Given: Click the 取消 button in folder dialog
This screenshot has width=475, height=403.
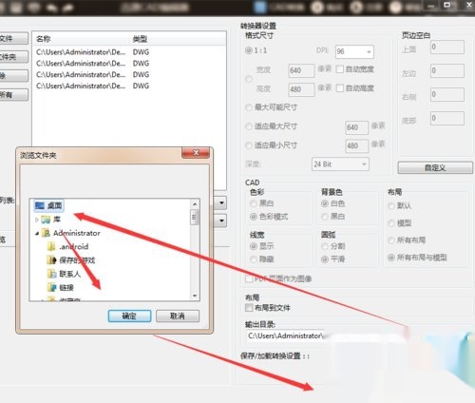Looking at the screenshot, I should pos(178,317).
